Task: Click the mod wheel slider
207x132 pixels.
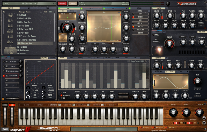Action: tap(12, 116)
